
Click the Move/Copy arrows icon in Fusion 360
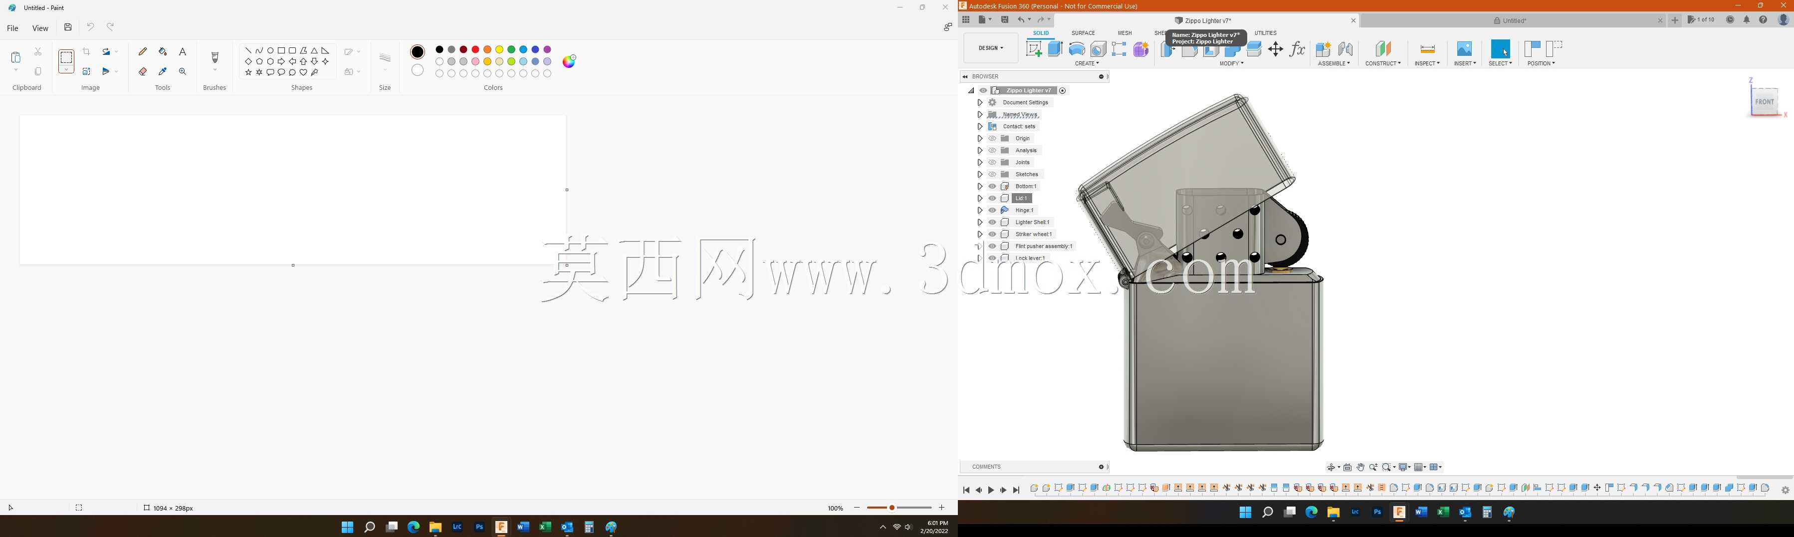coord(1276,49)
